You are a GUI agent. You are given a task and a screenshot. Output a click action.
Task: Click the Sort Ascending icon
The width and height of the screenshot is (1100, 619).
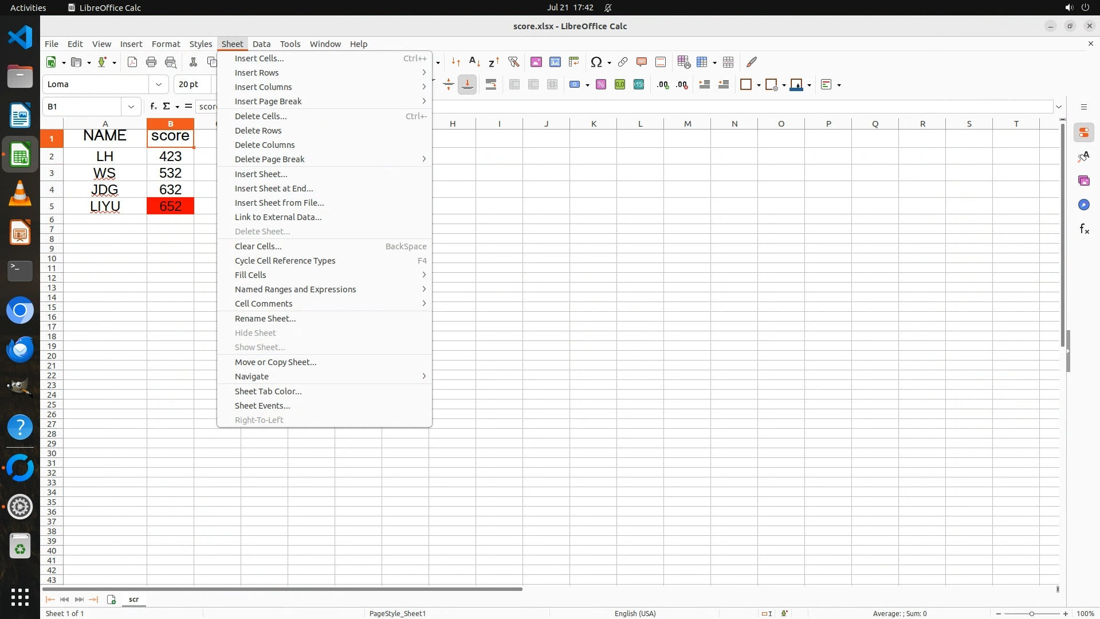pyautogui.click(x=474, y=62)
